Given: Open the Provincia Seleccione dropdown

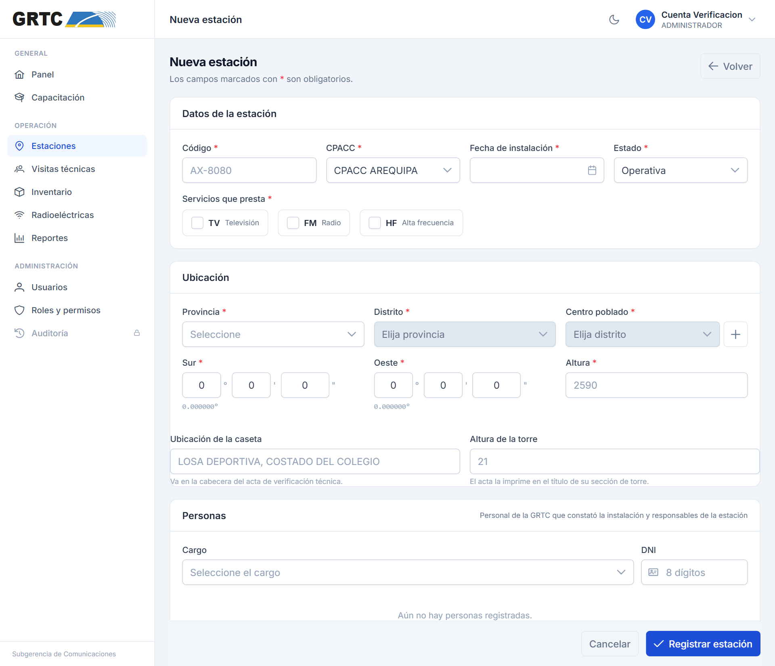Looking at the screenshot, I should point(273,334).
